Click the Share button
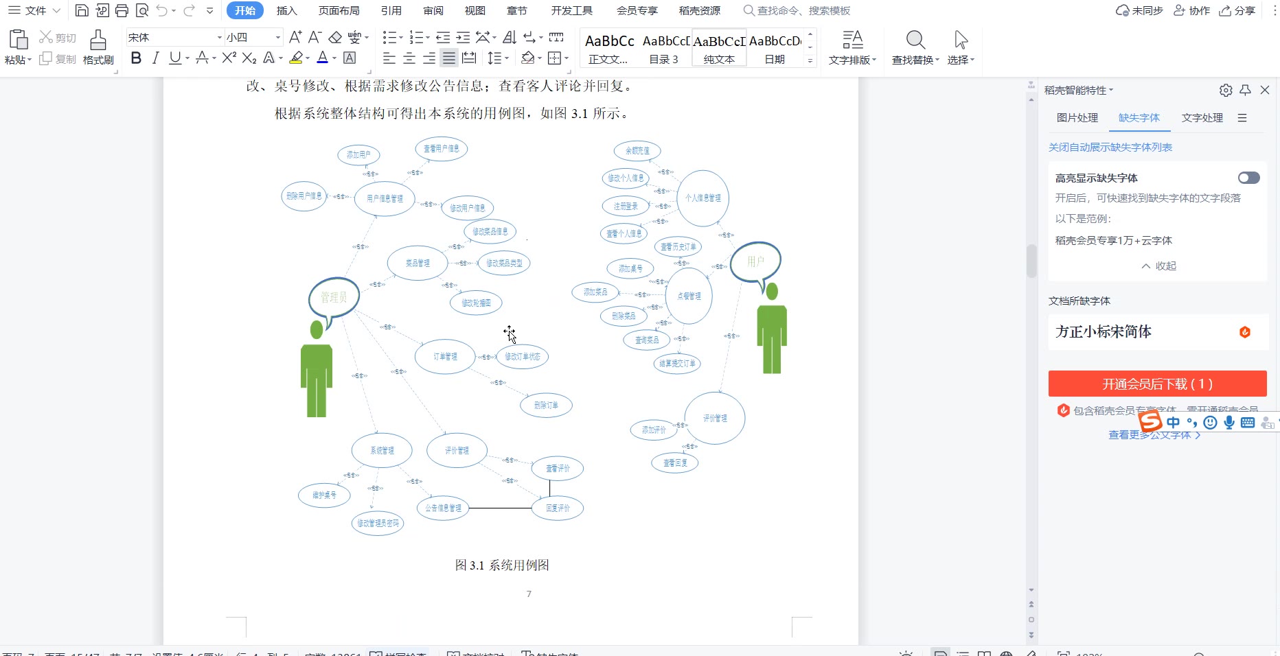This screenshot has width=1280, height=656. (1237, 10)
